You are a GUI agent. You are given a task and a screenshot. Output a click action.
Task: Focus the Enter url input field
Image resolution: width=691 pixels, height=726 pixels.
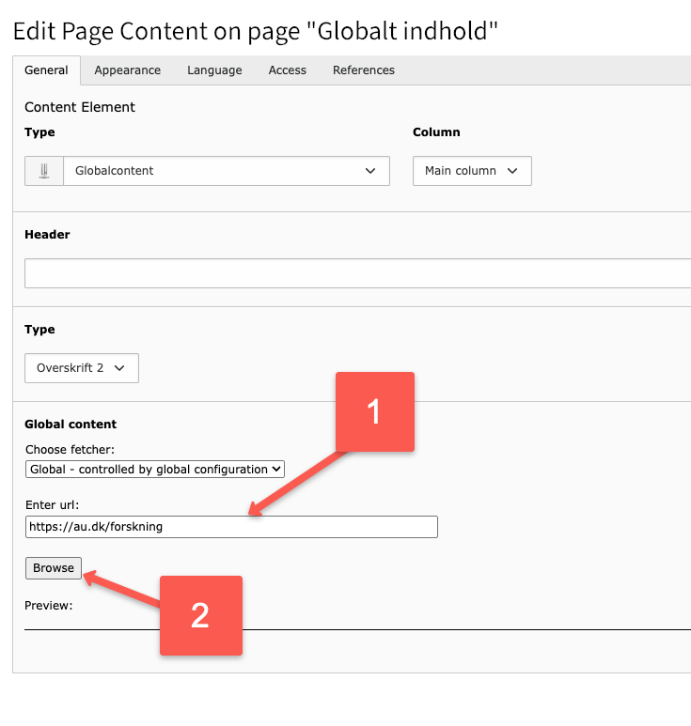(231, 527)
